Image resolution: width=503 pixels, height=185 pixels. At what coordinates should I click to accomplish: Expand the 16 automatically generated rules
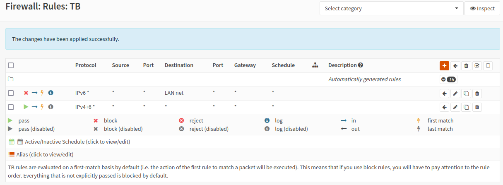pos(448,79)
